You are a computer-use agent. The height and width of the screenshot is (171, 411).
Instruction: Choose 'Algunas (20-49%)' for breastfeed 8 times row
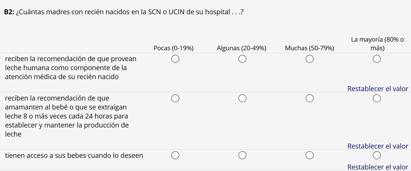pos(242,98)
